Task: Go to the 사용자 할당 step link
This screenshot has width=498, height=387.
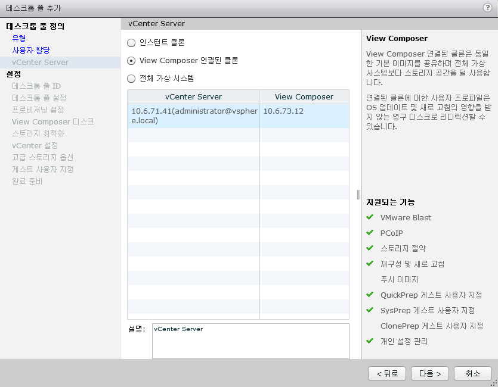Action: 31,50
